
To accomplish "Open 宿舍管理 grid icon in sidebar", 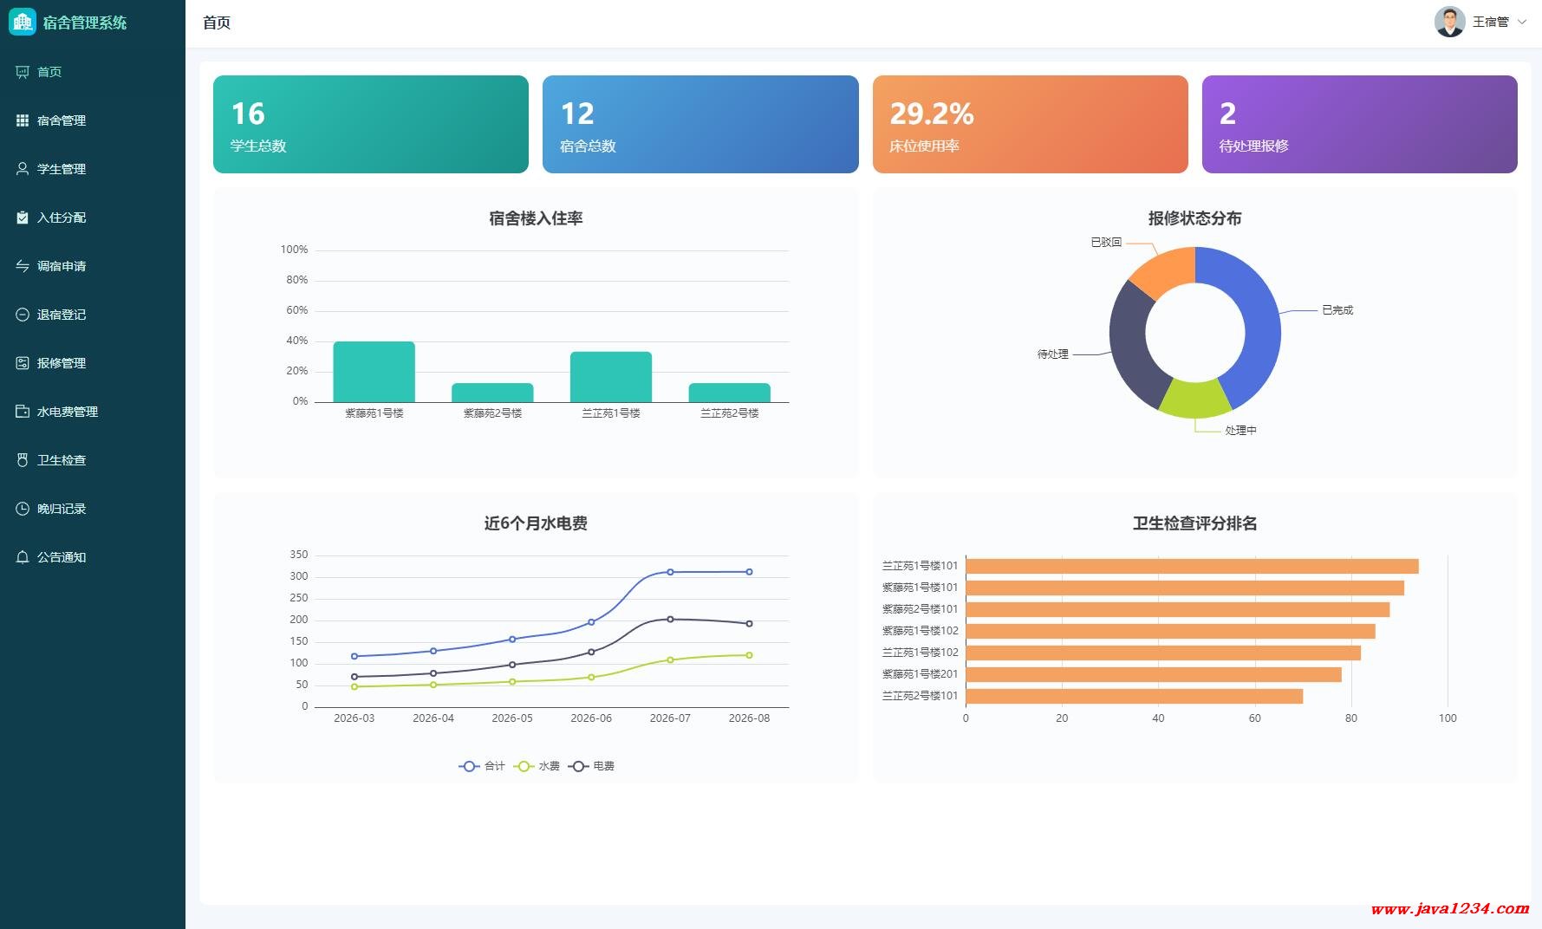I will (x=23, y=120).
